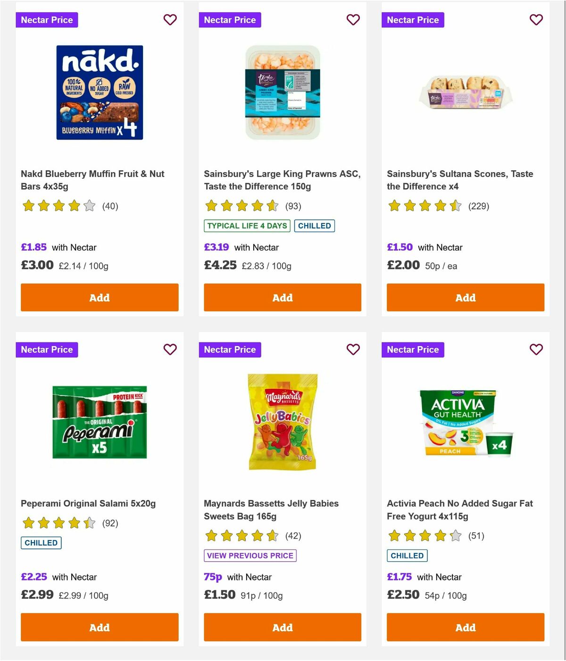Click the Nectar Price badge on Peperami
This screenshot has height=661, width=566.
47,350
